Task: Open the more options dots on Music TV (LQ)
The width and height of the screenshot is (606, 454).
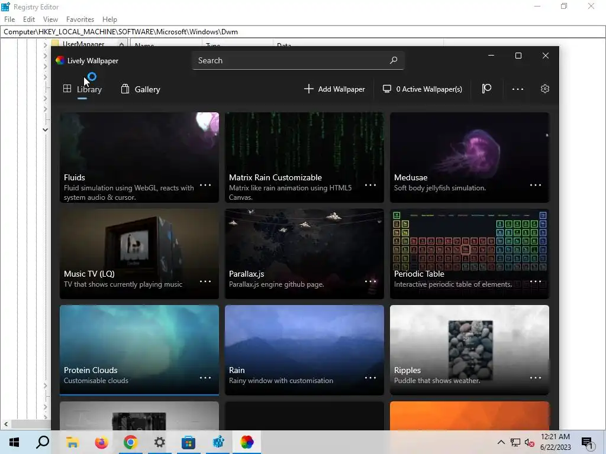Action: 205,281
